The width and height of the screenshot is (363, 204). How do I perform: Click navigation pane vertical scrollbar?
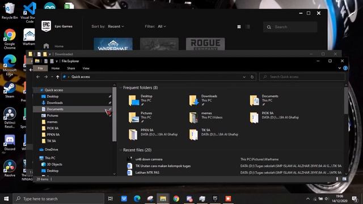click(x=115, y=114)
